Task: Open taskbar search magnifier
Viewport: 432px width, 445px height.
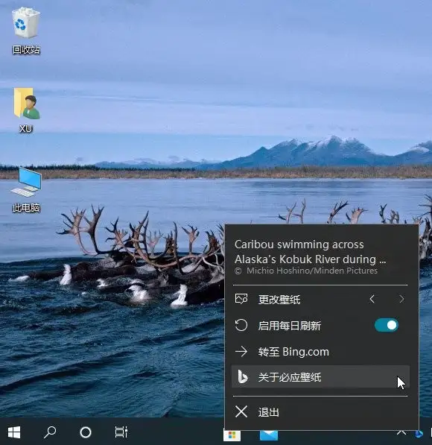Action: tap(50, 432)
